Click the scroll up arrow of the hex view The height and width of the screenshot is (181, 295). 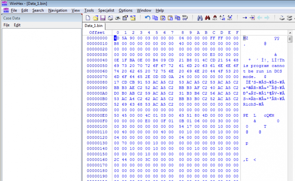(x=290, y=33)
